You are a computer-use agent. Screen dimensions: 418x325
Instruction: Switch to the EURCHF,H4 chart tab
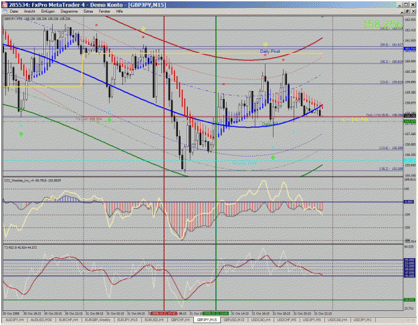(68, 320)
